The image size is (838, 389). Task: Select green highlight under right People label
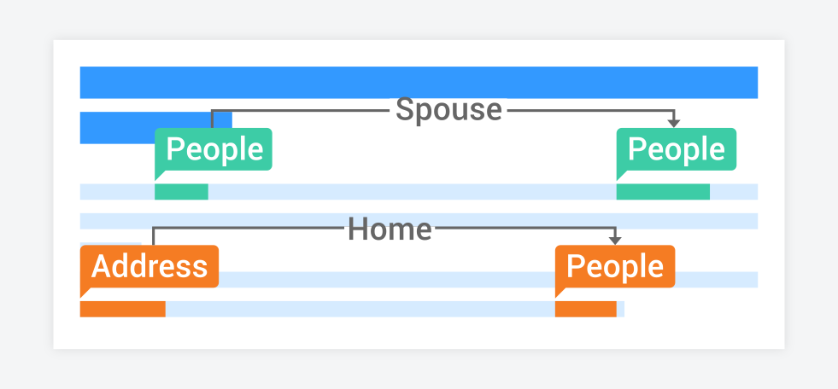tap(663, 192)
